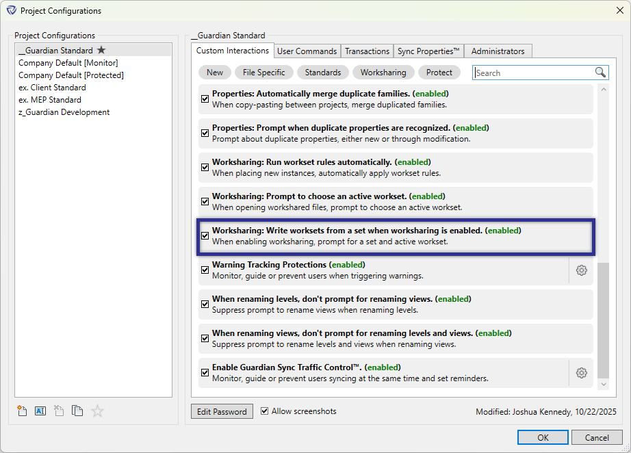Viewport: 631px width, 453px height.
Task: Confirm changes with OK
Action: (543, 437)
